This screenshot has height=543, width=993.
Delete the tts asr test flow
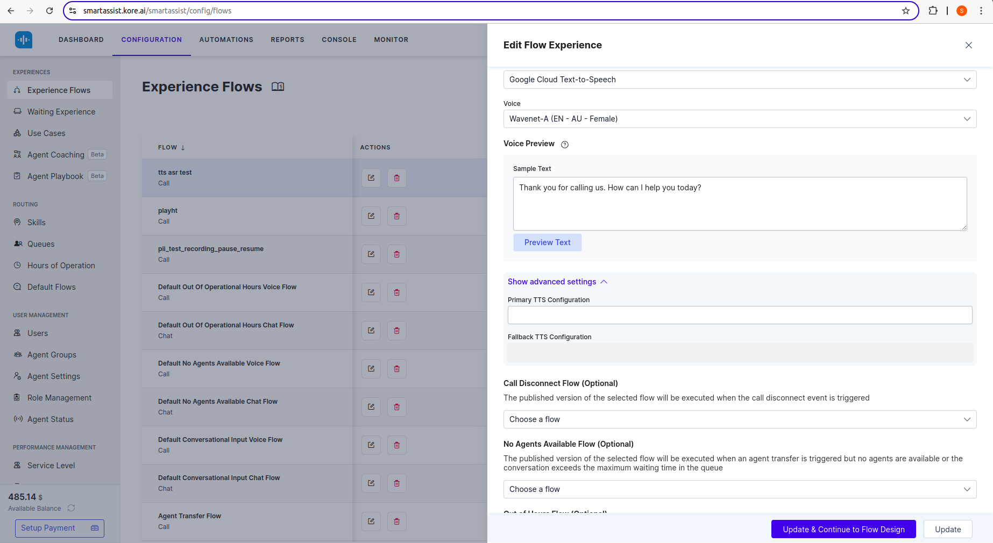click(396, 178)
